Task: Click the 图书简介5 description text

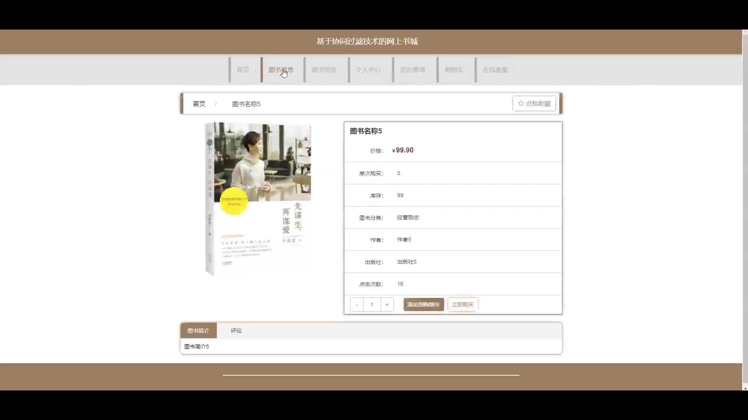Action: [x=196, y=346]
